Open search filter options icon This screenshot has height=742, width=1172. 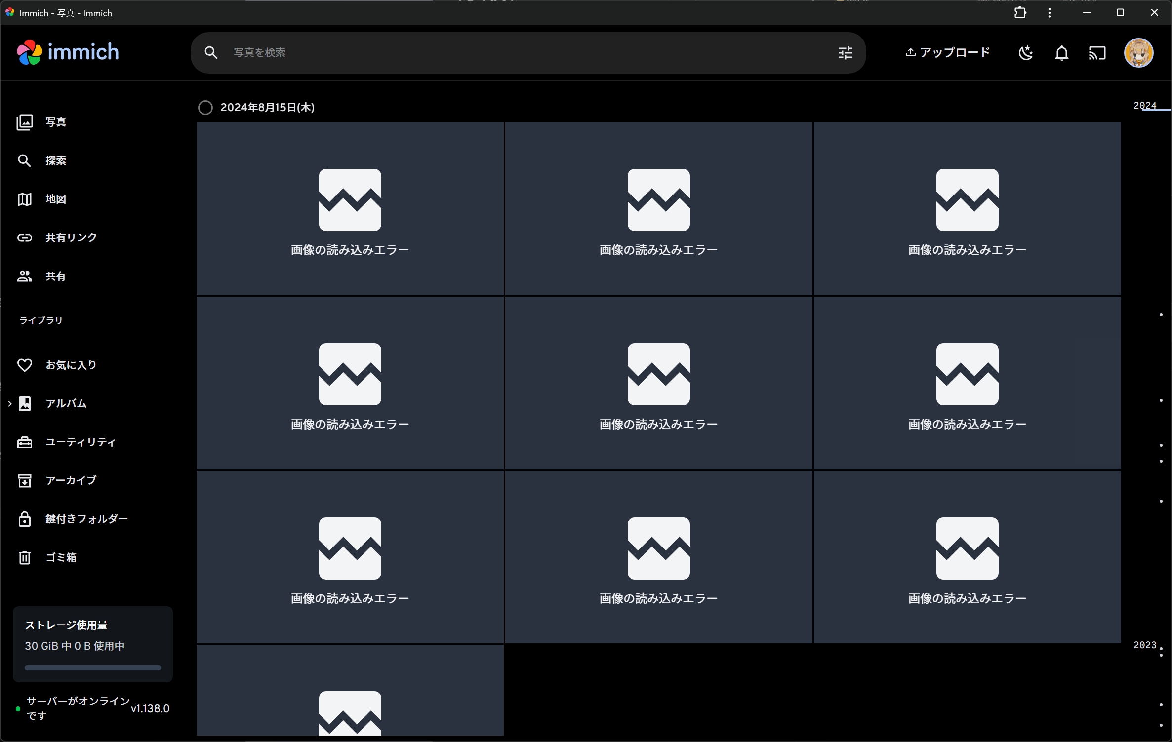coord(845,53)
